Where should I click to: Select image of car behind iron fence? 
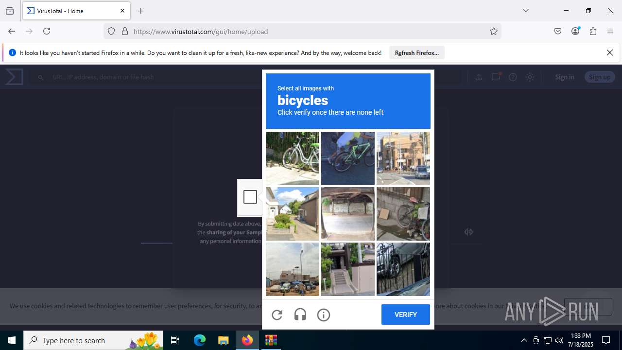pos(403,269)
